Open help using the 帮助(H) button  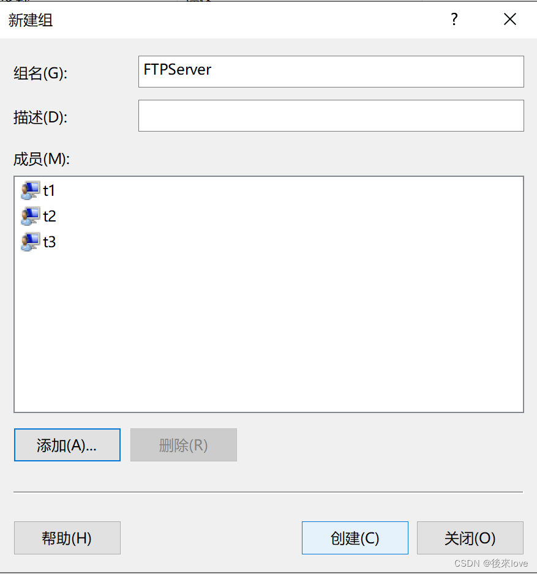coord(67,538)
